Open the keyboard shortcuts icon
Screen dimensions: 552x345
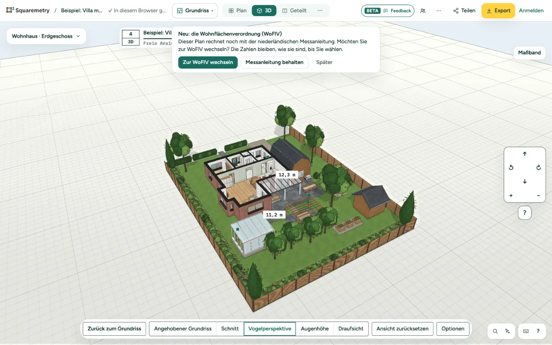coord(526,331)
